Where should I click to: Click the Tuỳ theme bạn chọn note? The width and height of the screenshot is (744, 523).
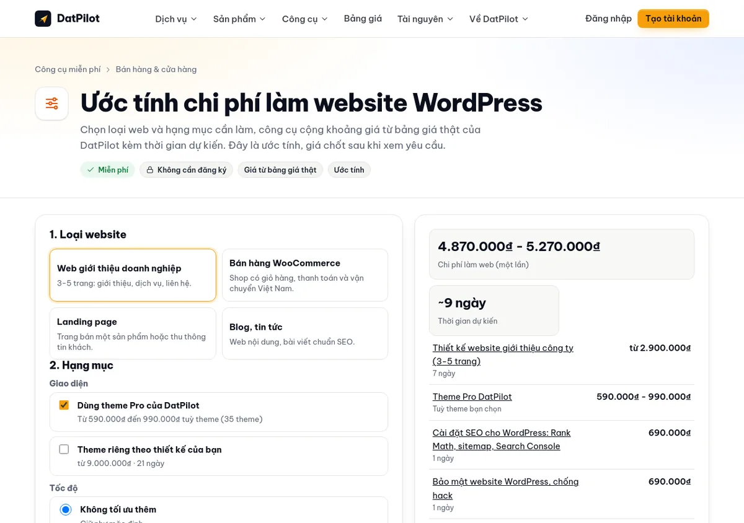point(467,409)
